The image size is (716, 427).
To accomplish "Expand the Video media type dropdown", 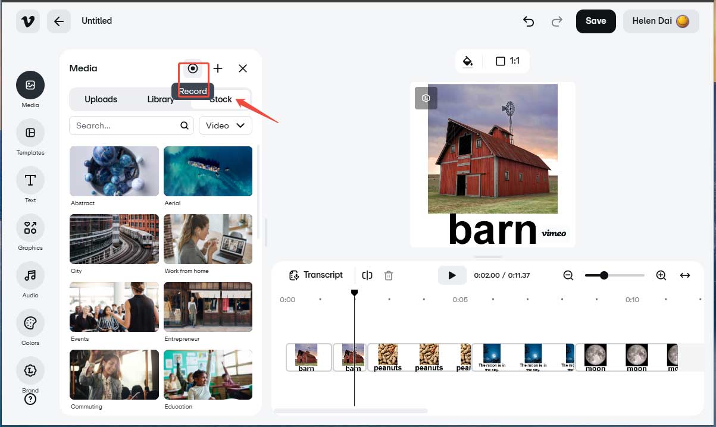I will (x=226, y=125).
